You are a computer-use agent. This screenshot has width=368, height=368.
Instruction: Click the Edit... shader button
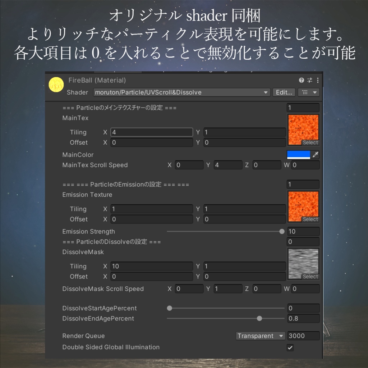[x=284, y=92]
